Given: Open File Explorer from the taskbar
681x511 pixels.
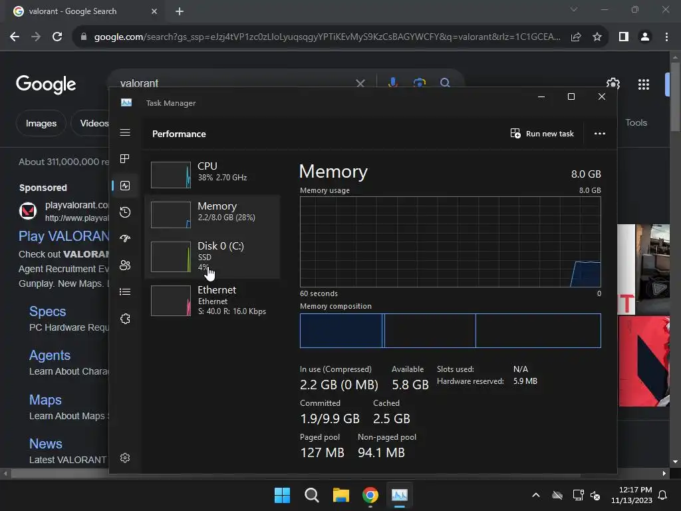Looking at the screenshot, I should (341, 495).
